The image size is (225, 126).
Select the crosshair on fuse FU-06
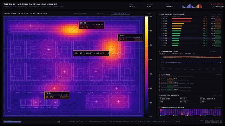tap(55, 103)
